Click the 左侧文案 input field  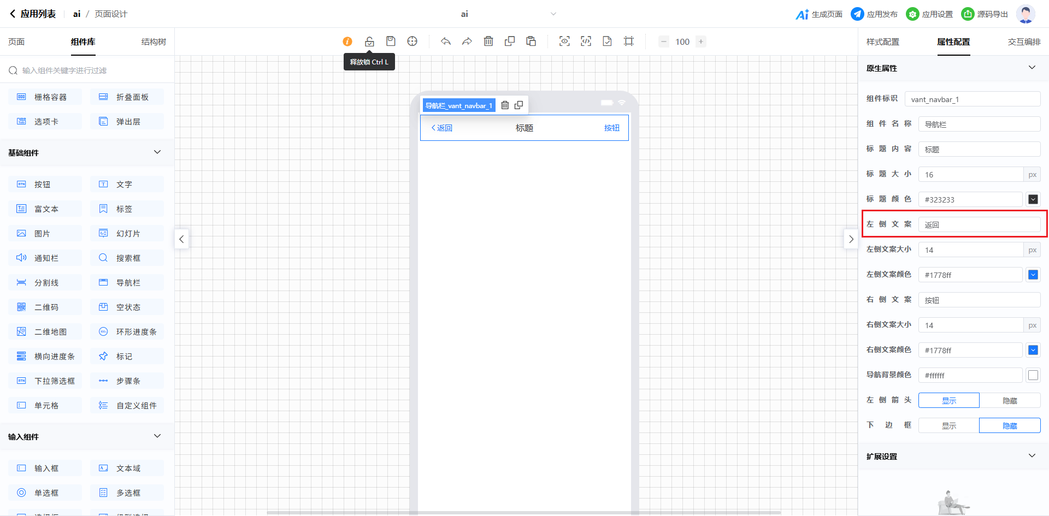[x=979, y=225]
